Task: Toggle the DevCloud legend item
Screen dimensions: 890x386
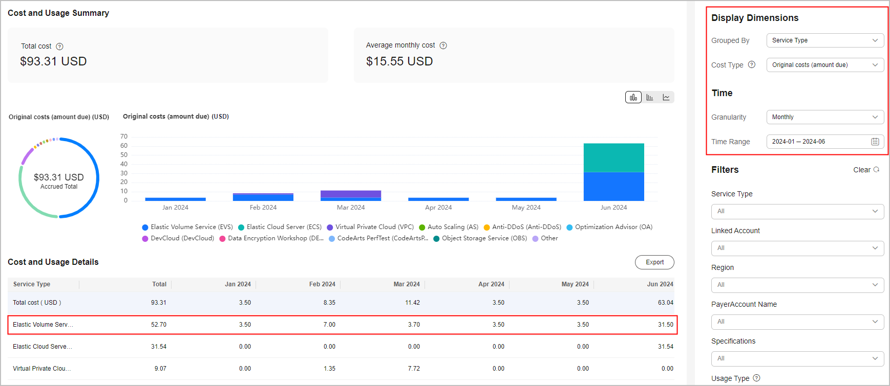Action: 178,238
